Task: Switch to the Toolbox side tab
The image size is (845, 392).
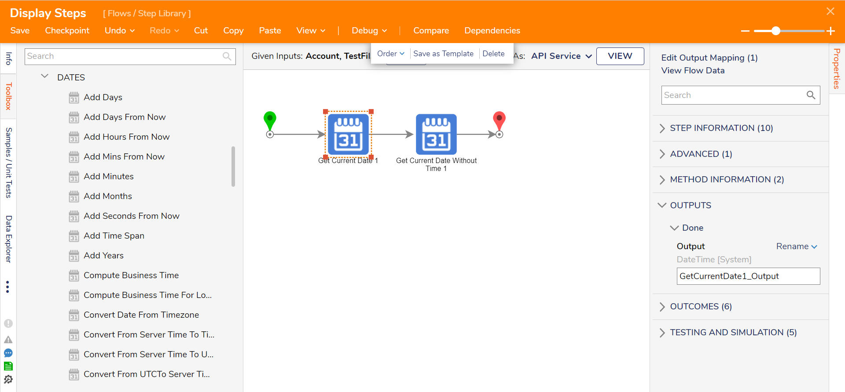Action: click(8, 96)
